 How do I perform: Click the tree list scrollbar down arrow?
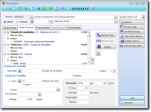point(89,63)
